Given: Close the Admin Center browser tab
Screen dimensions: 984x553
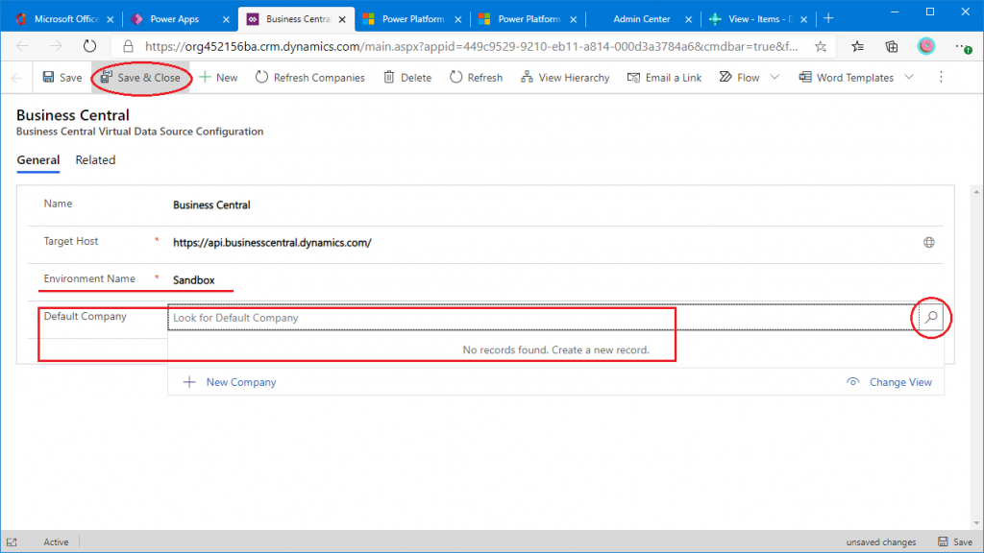Looking at the screenshot, I should 688,19.
